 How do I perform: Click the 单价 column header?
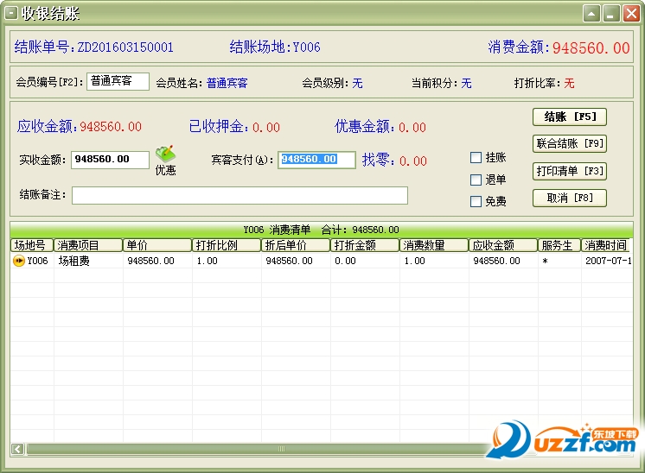(x=157, y=245)
